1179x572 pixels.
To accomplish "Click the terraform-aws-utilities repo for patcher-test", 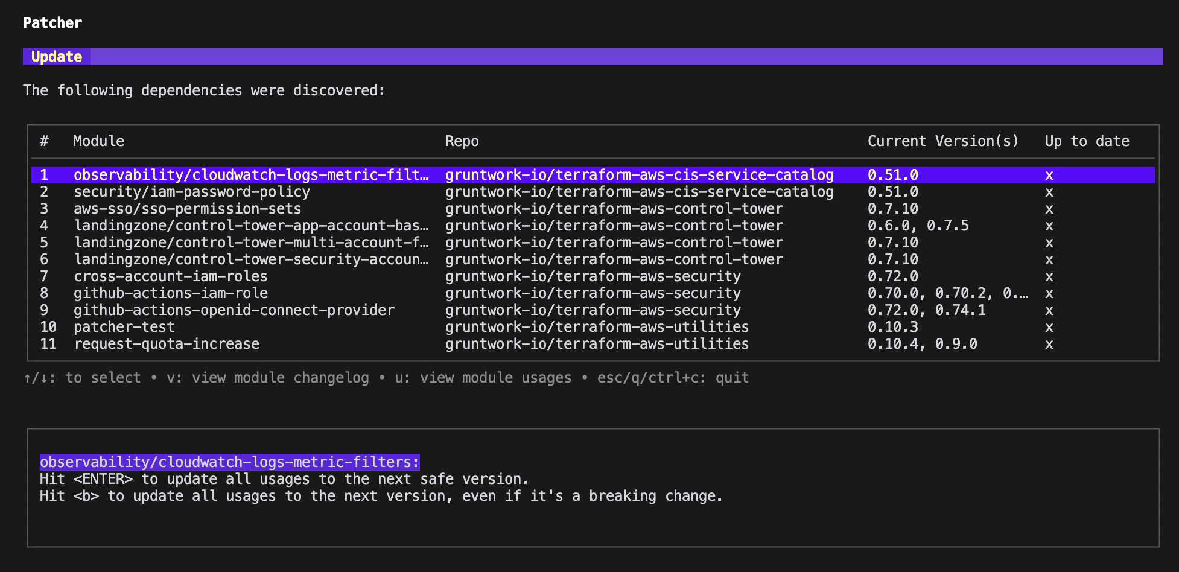I will tap(597, 327).
